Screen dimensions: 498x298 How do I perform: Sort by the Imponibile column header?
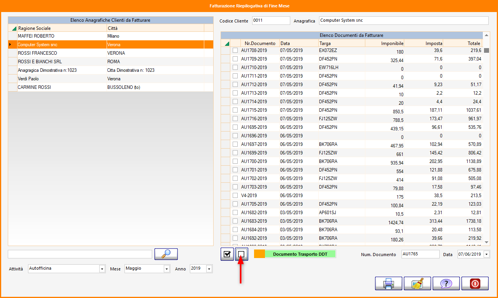pos(384,43)
